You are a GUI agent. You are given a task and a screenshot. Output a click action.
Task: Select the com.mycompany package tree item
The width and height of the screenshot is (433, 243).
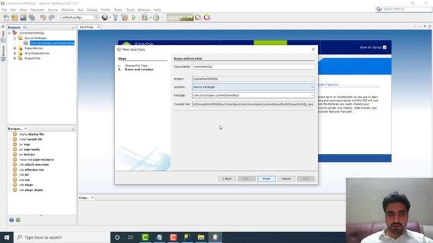coord(52,43)
